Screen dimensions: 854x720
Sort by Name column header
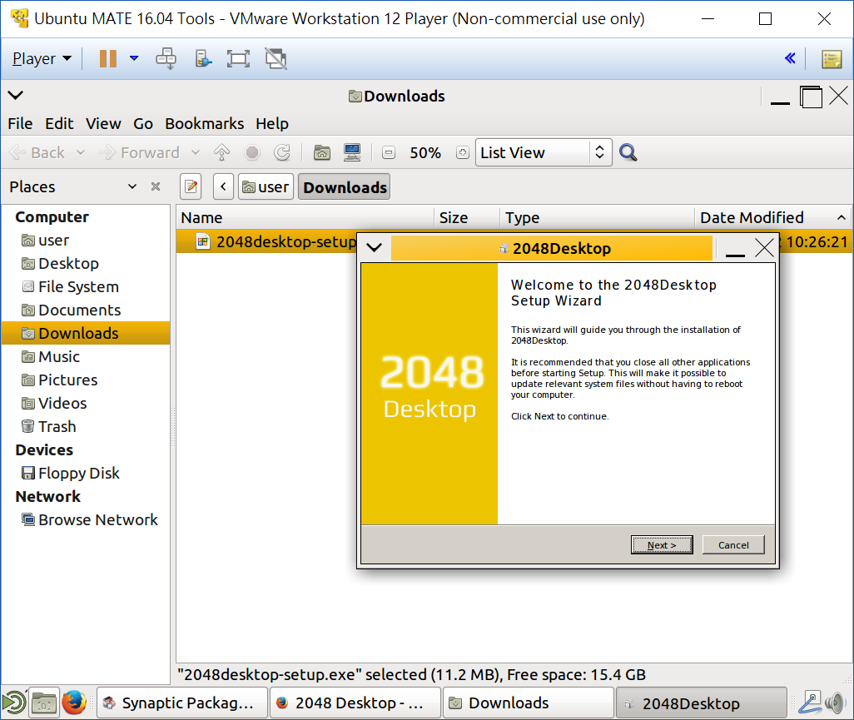[305, 218]
